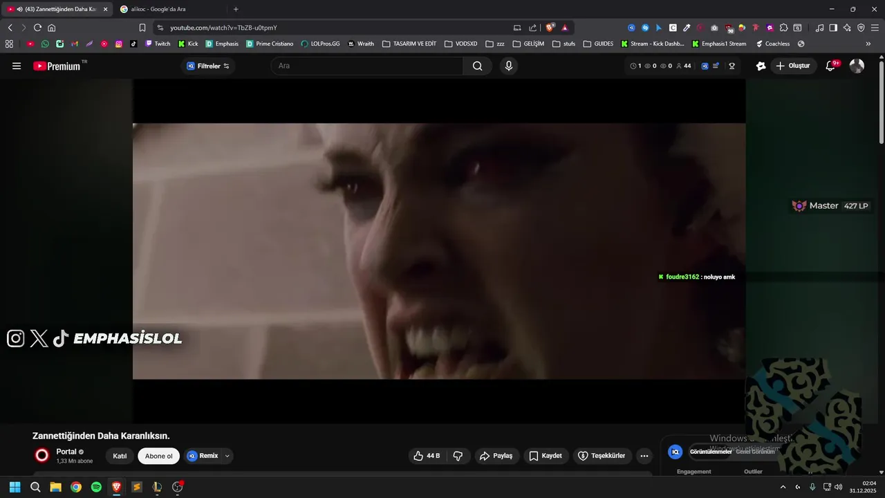Open the Wraith bookmark
The image size is (885, 498).
(361, 44)
